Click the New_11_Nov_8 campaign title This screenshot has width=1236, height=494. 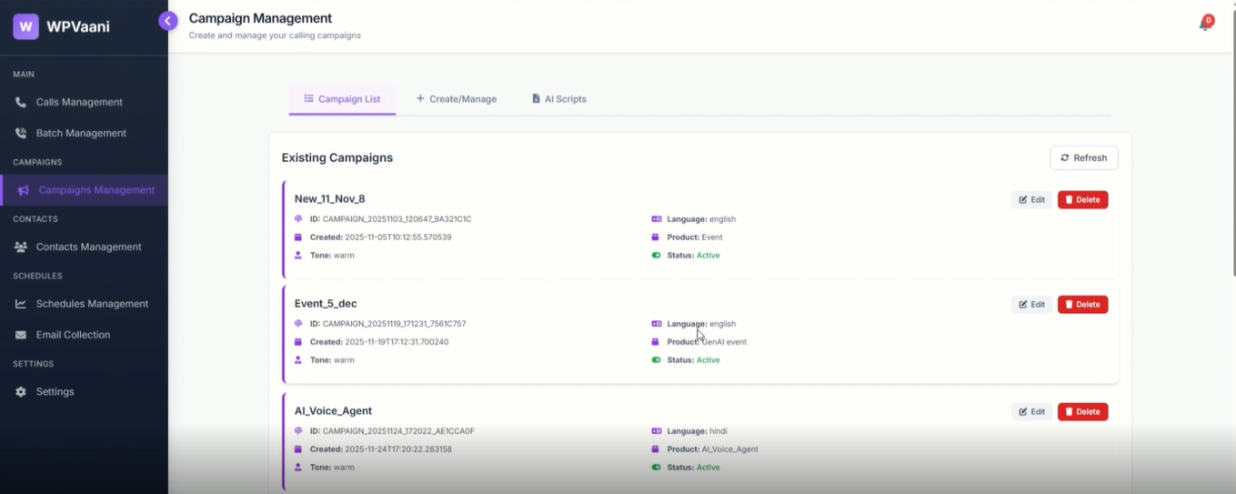coord(329,198)
